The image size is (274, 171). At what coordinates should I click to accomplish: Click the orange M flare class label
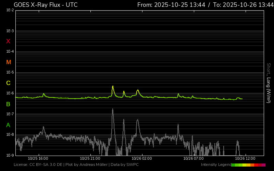click(x=9, y=62)
